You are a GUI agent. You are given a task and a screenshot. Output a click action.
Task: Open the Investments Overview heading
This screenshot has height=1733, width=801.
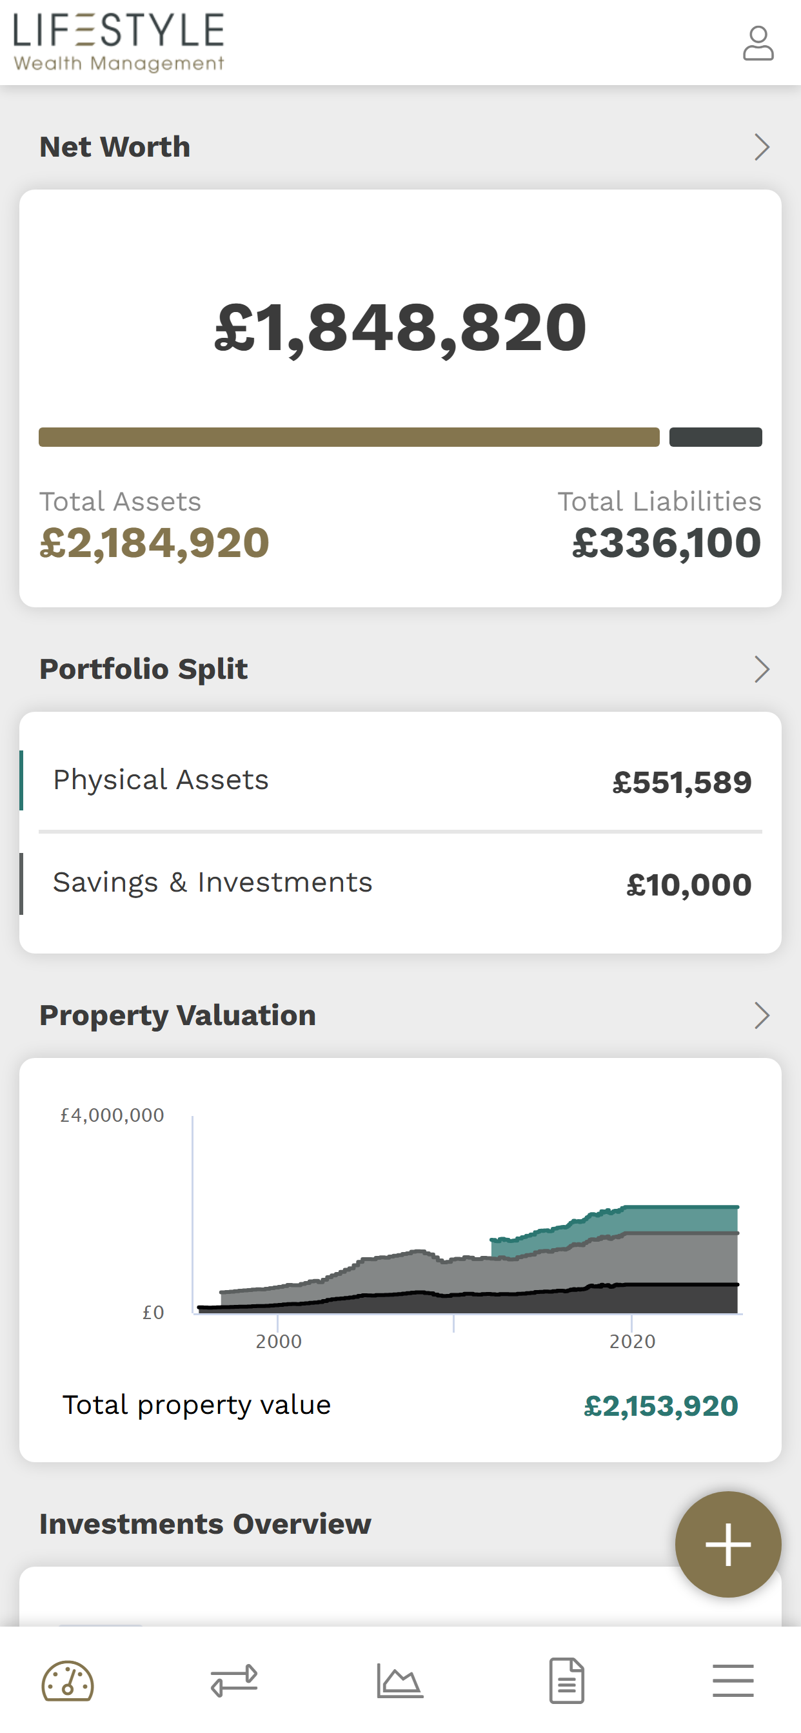pos(205,1523)
